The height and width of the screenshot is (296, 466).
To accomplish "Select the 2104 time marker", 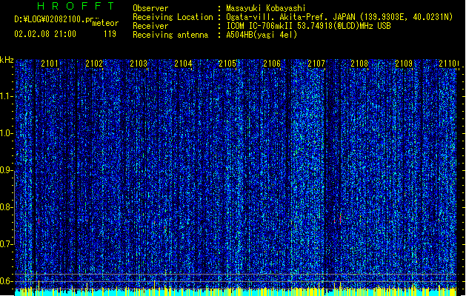I will 183,64.
